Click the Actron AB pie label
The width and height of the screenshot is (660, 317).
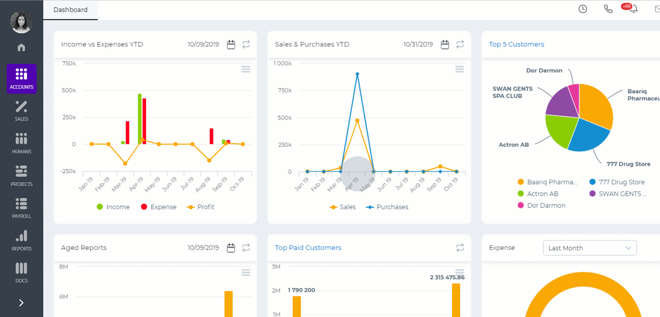[x=514, y=145]
